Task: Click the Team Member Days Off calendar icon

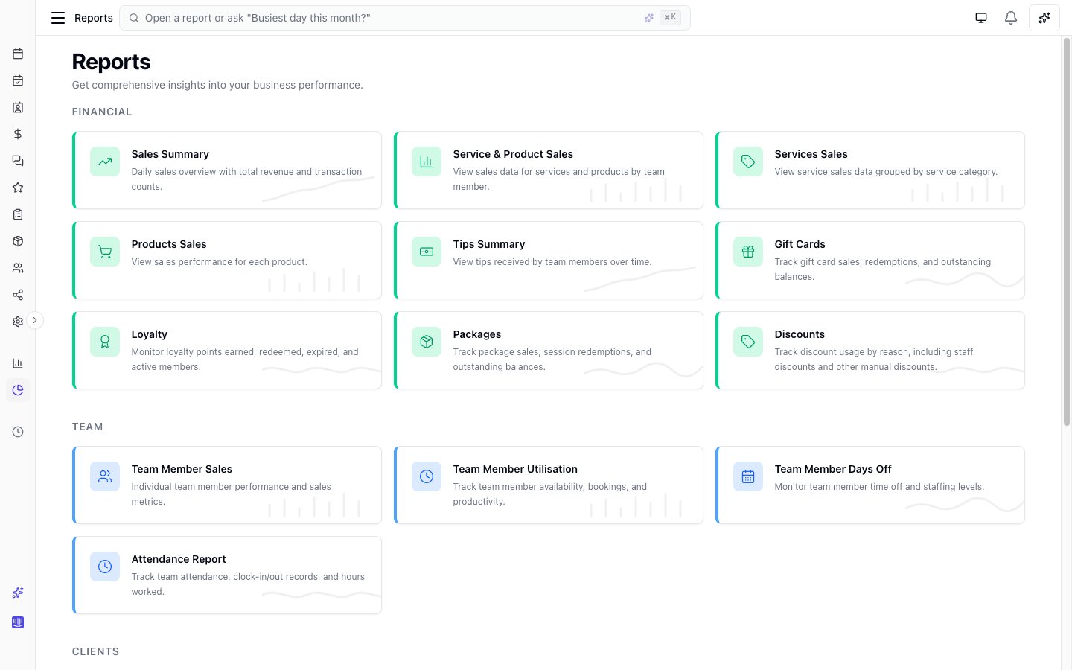Action: point(748,476)
